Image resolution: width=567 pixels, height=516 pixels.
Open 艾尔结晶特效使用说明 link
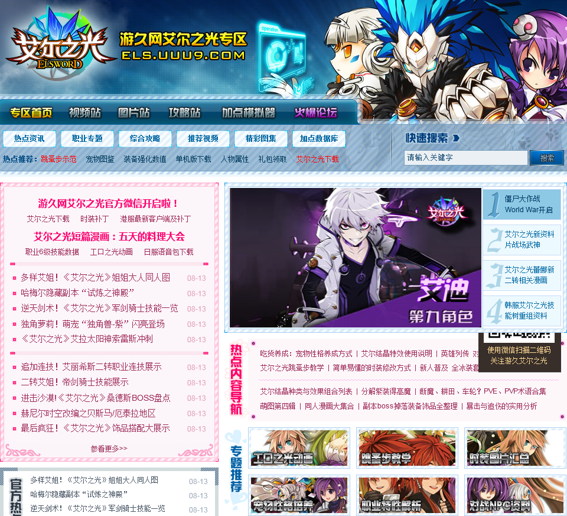[x=397, y=353]
